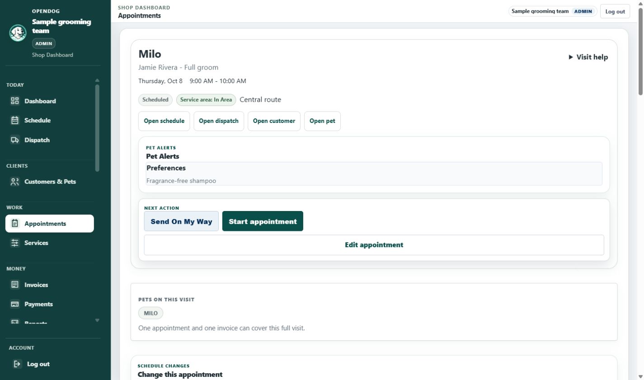The image size is (644, 380).
Task: Open the Services page
Action: (50, 243)
